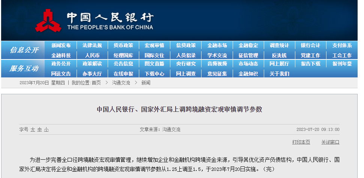Click 首页 breadcrumb link

(x=96, y=83)
